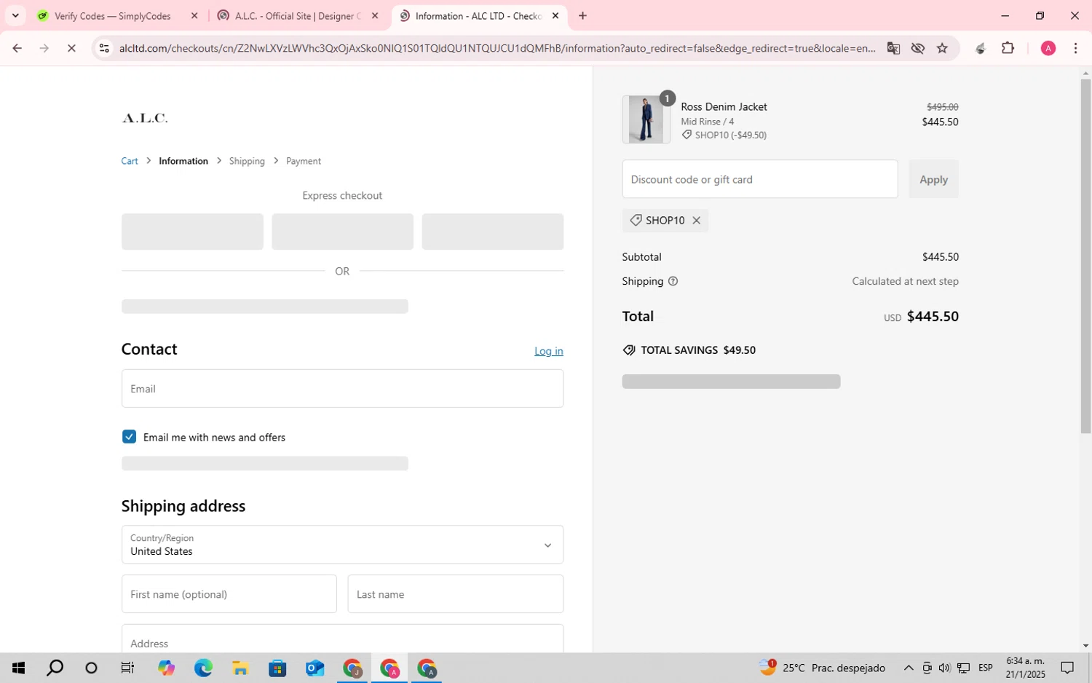Viewport: 1092px width, 683px height.
Task: Open the extensions puzzle icon
Action: point(1008,48)
